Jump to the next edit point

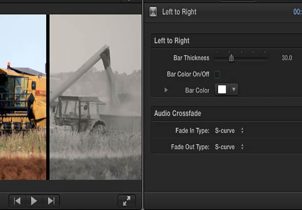51,201
